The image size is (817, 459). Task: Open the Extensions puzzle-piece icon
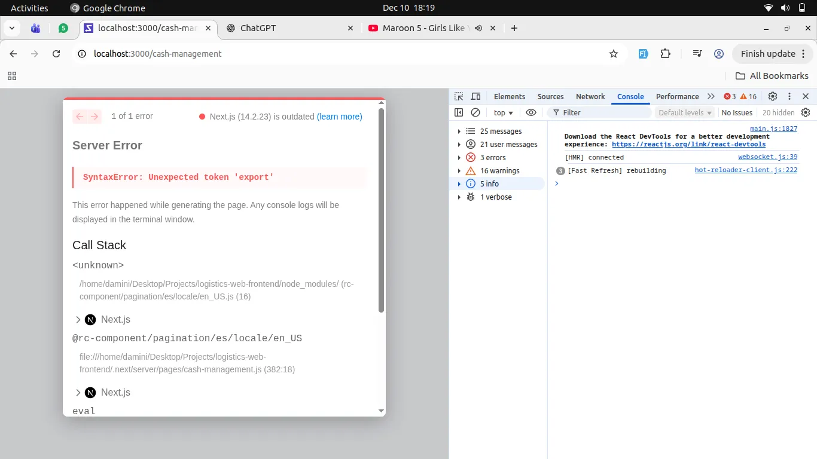click(665, 54)
